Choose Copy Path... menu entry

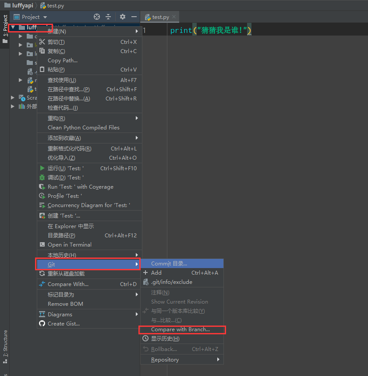click(x=89, y=61)
